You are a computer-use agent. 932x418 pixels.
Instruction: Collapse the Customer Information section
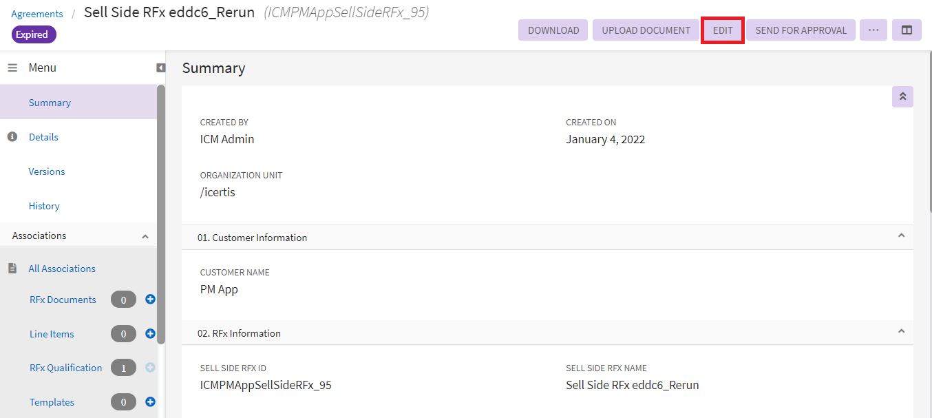coord(901,236)
